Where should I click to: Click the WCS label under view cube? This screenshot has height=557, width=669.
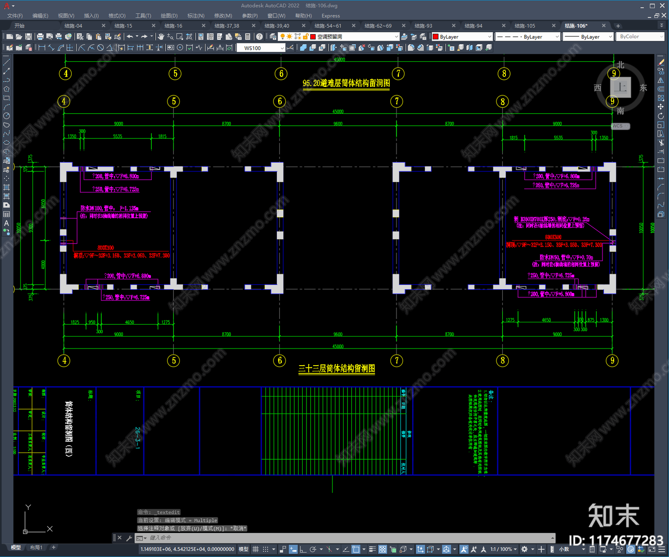(621, 126)
